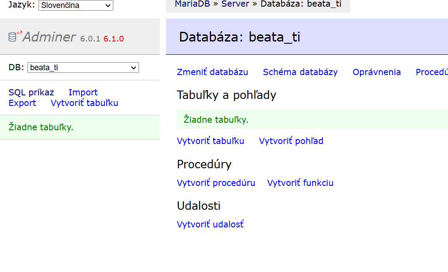The image size is (448, 272).
Task: Click 'Databáza: beata_ti' breadcrumb text
Action: pyautogui.click(x=301, y=4)
